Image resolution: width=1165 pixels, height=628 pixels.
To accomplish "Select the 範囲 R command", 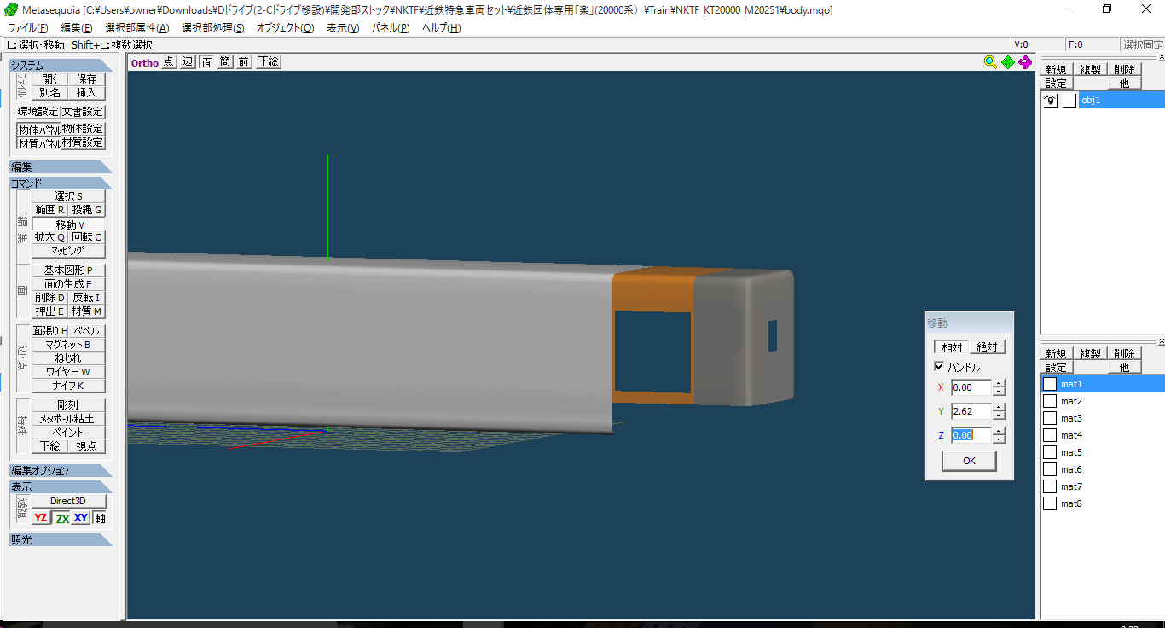I will point(49,210).
